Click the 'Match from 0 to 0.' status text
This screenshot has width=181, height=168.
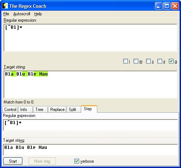[x=19, y=102]
